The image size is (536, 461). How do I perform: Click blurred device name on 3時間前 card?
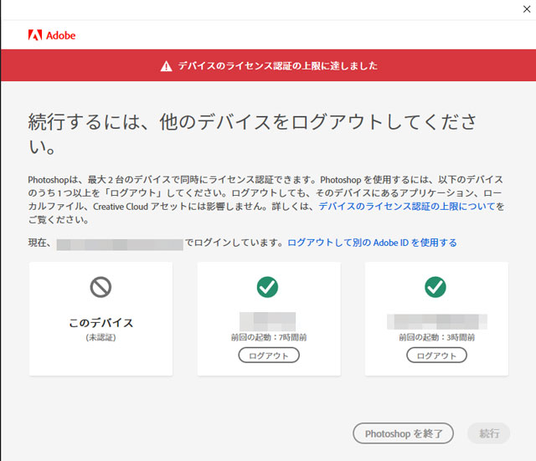(x=437, y=321)
